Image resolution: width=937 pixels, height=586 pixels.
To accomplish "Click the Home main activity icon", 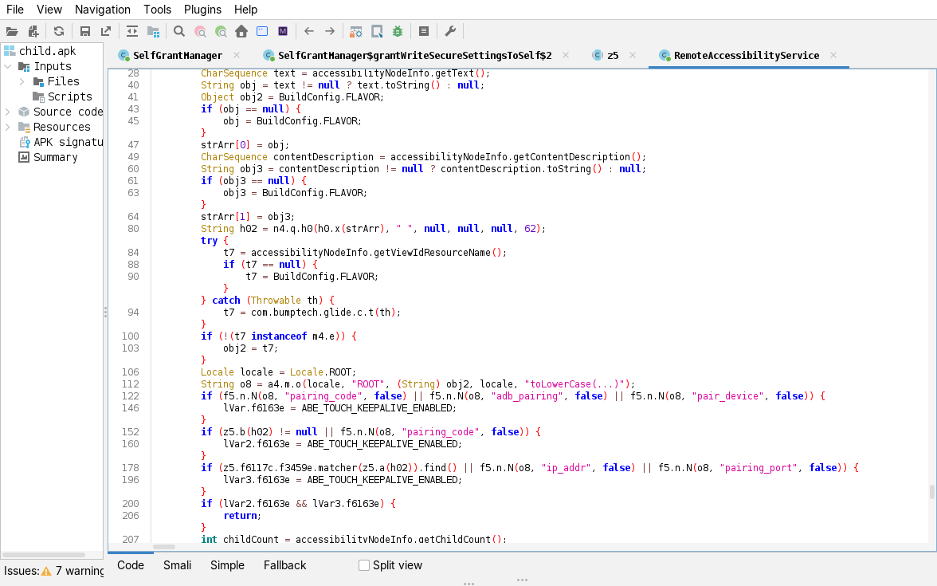I will [241, 31].
